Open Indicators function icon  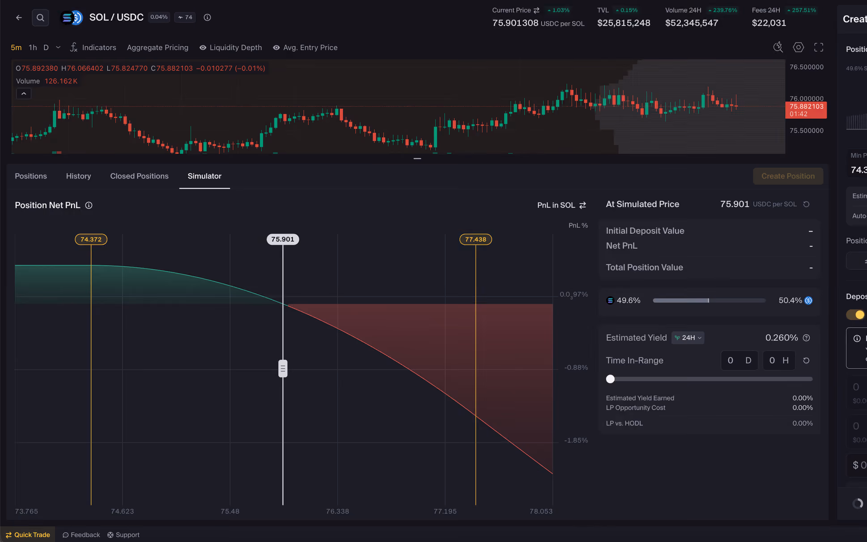point(74,47)
